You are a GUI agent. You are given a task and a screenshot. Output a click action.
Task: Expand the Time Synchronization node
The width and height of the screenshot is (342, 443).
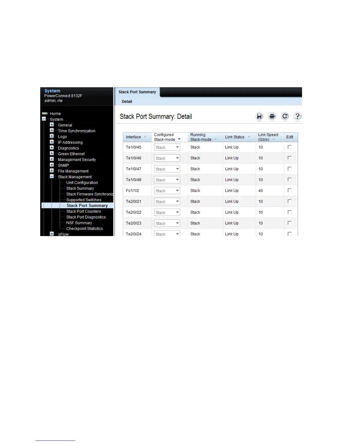pos(52,130)
